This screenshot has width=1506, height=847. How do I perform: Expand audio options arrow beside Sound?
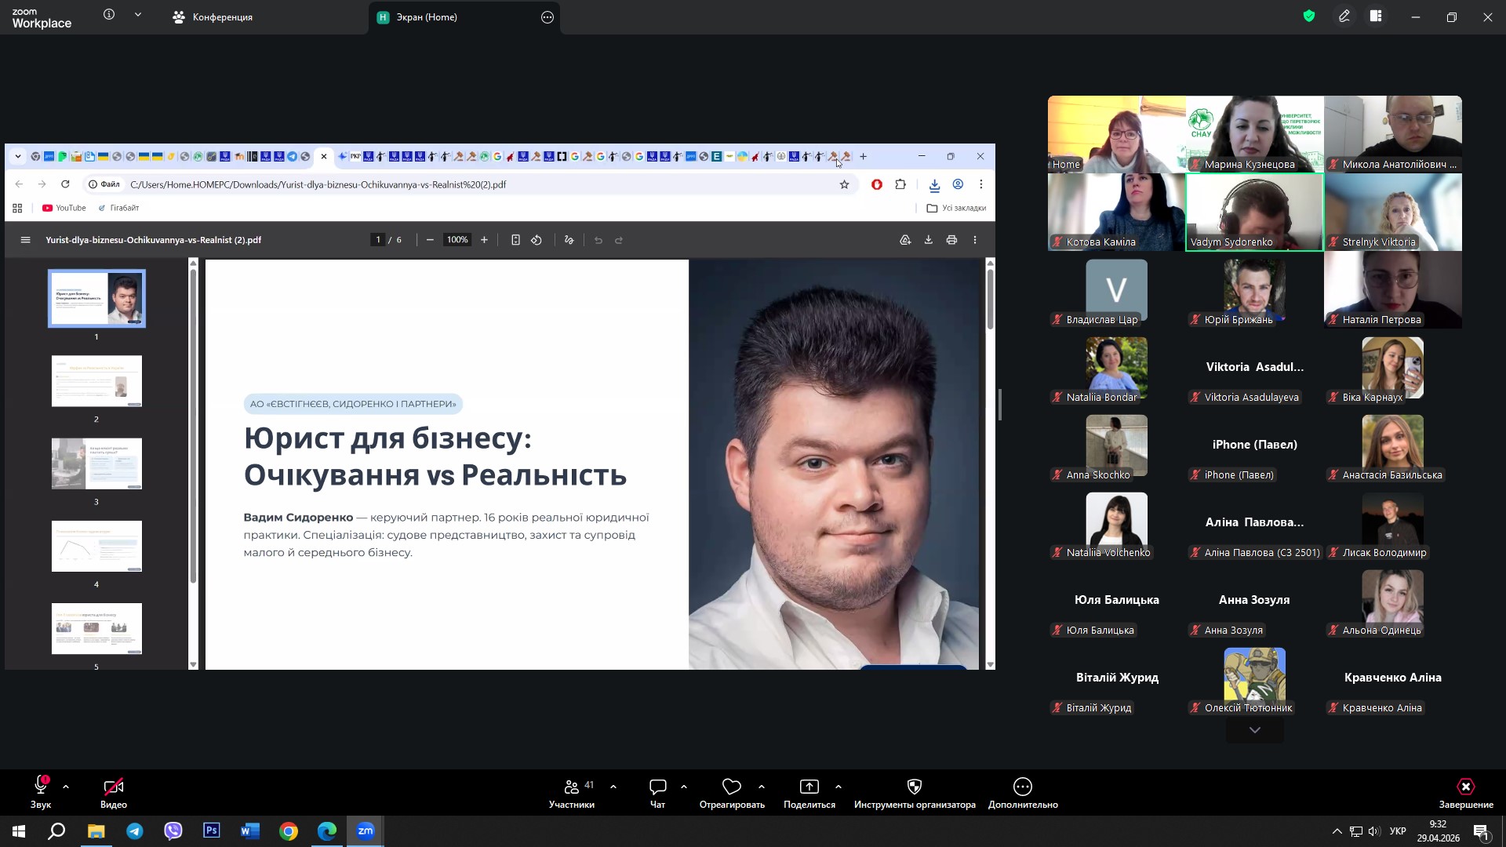(66, 787)
